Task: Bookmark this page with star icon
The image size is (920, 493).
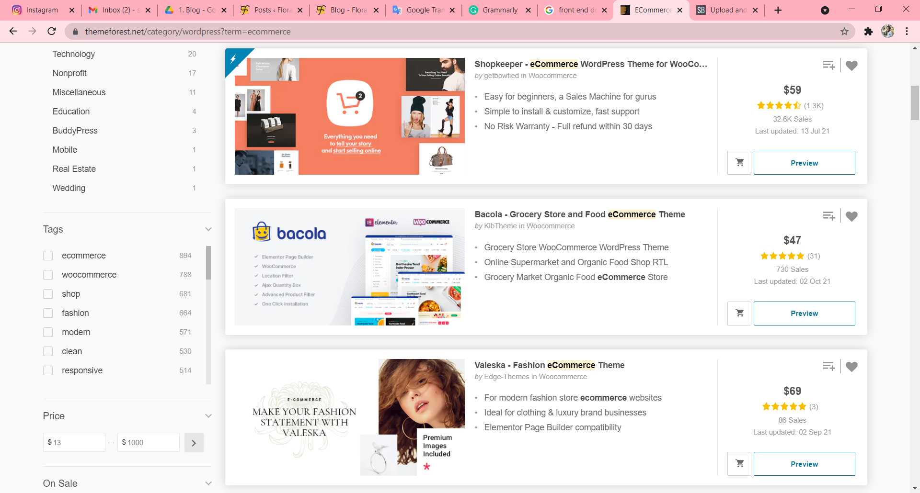Action: [x=844, y=32]
